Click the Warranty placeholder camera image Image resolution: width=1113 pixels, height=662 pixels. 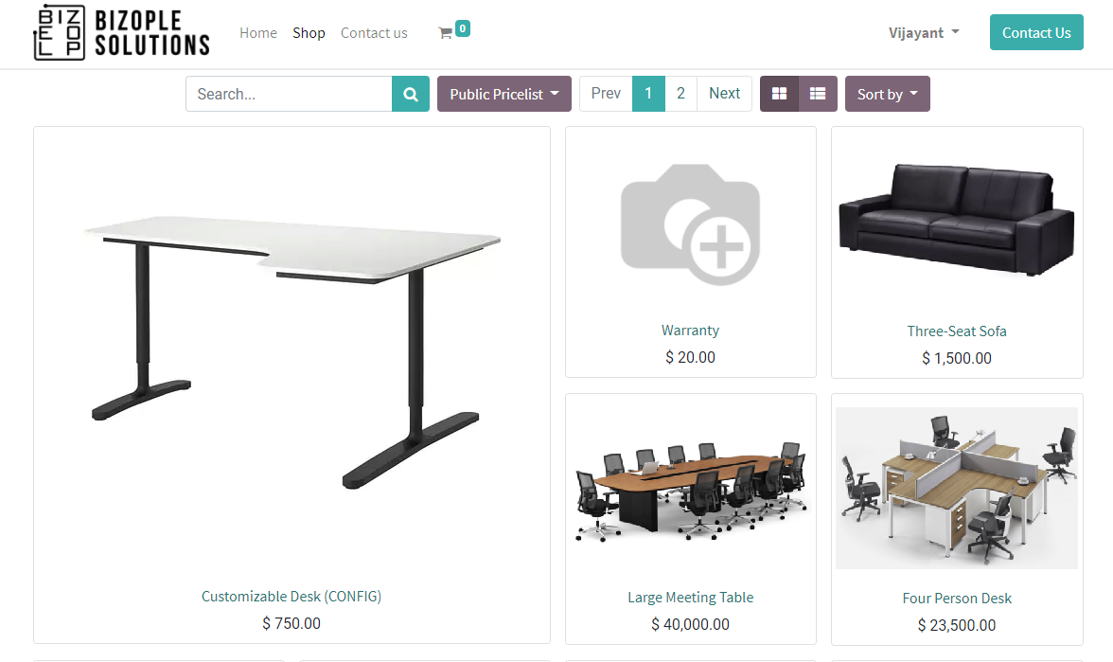pos(691,224)
